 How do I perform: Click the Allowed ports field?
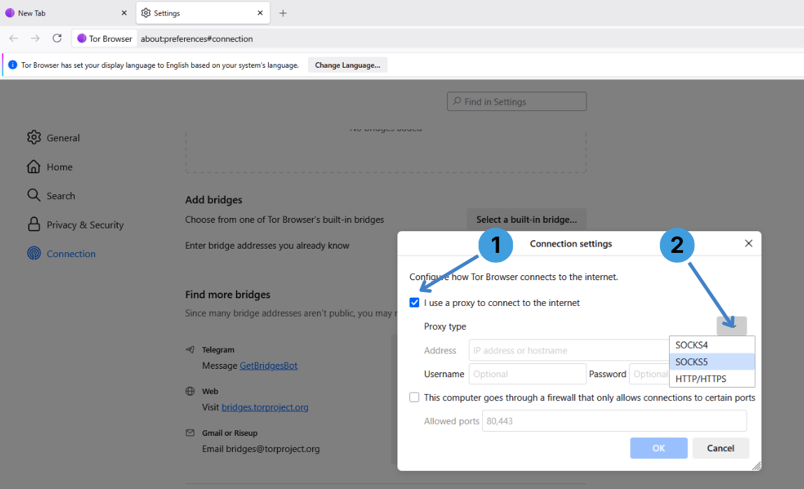(x=614, y=421)
